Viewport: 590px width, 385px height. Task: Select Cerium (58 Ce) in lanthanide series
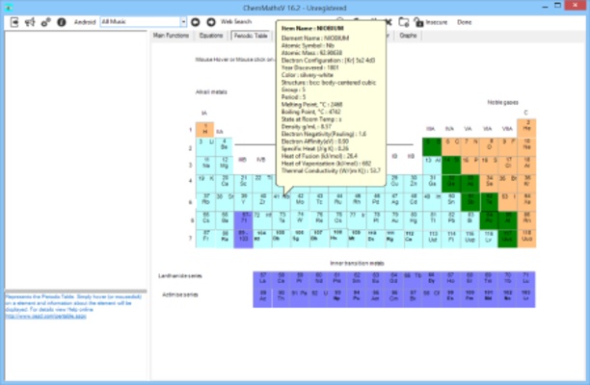282,280
